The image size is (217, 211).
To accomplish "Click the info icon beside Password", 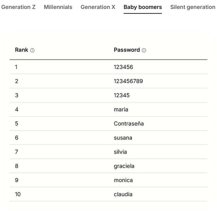I will tap(144, 50).
